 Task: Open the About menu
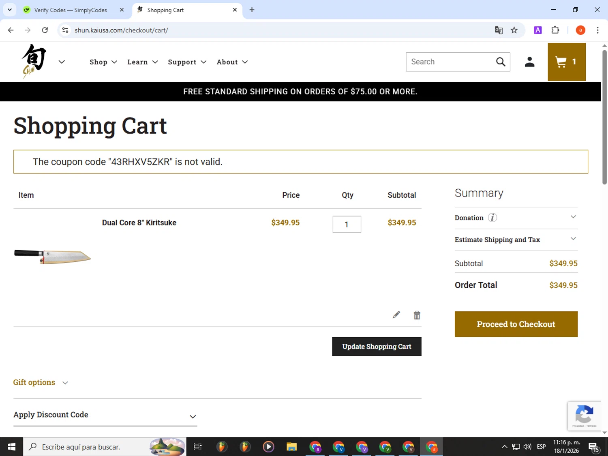coord(232,62)
